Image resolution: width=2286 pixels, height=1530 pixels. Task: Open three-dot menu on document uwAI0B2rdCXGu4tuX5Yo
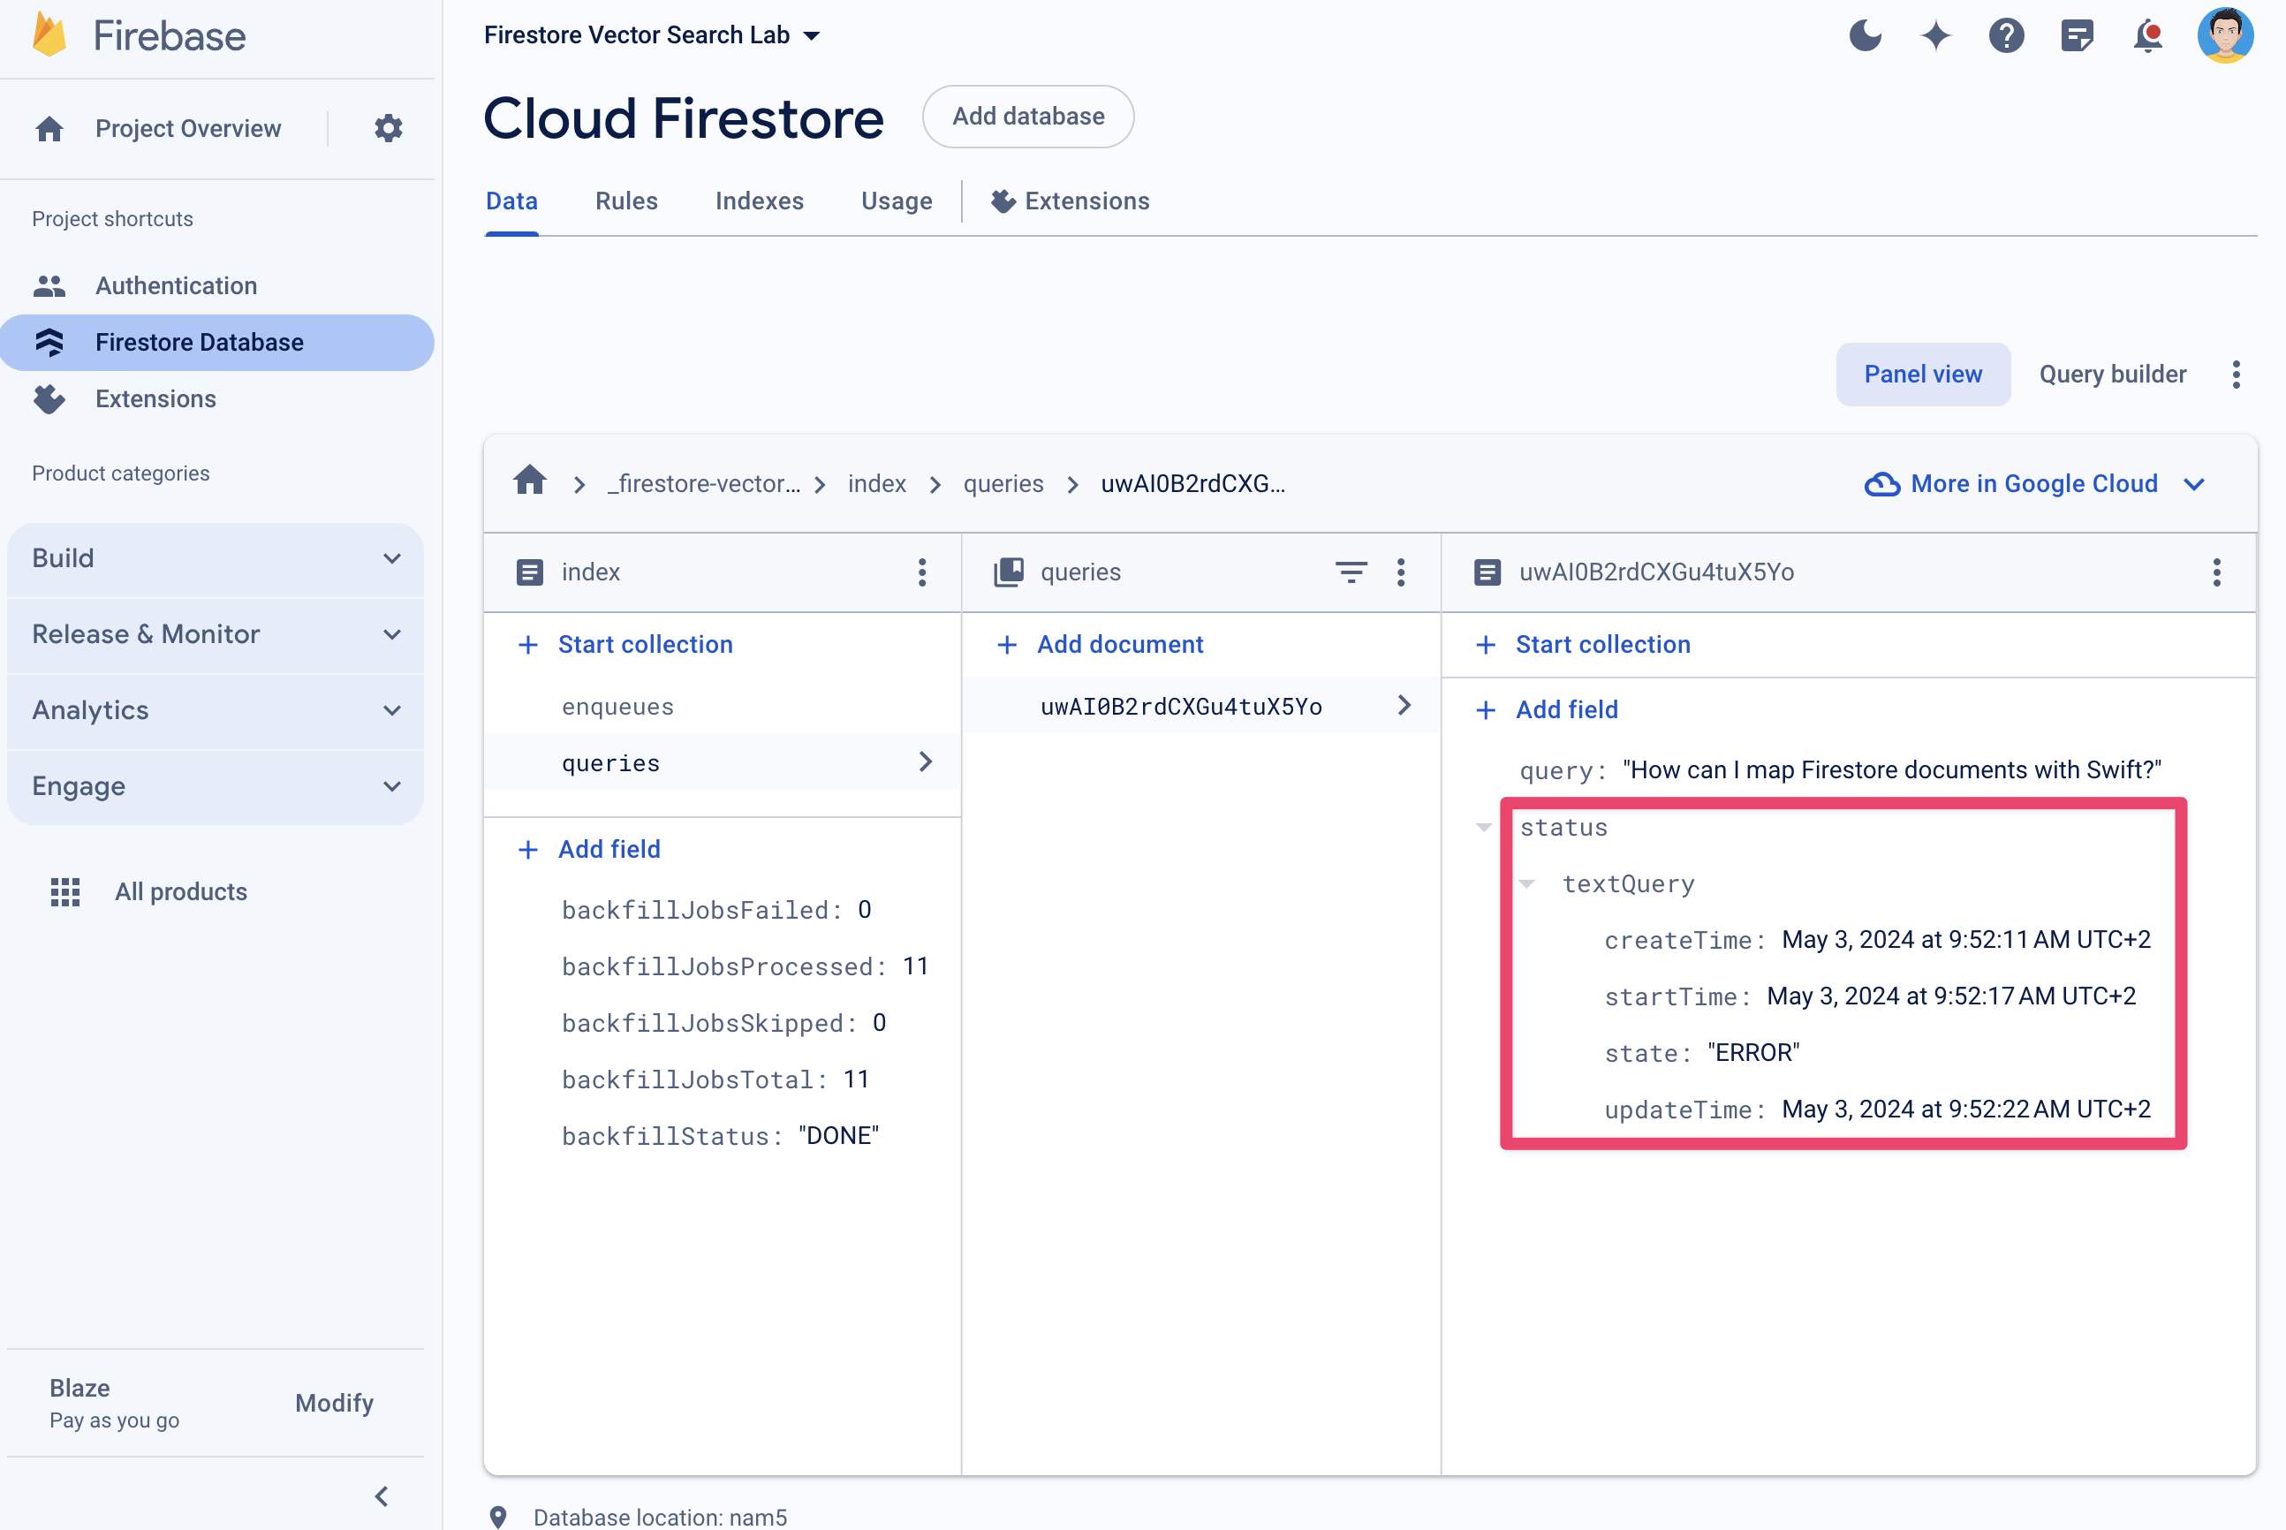click(x=2218, y=572)
